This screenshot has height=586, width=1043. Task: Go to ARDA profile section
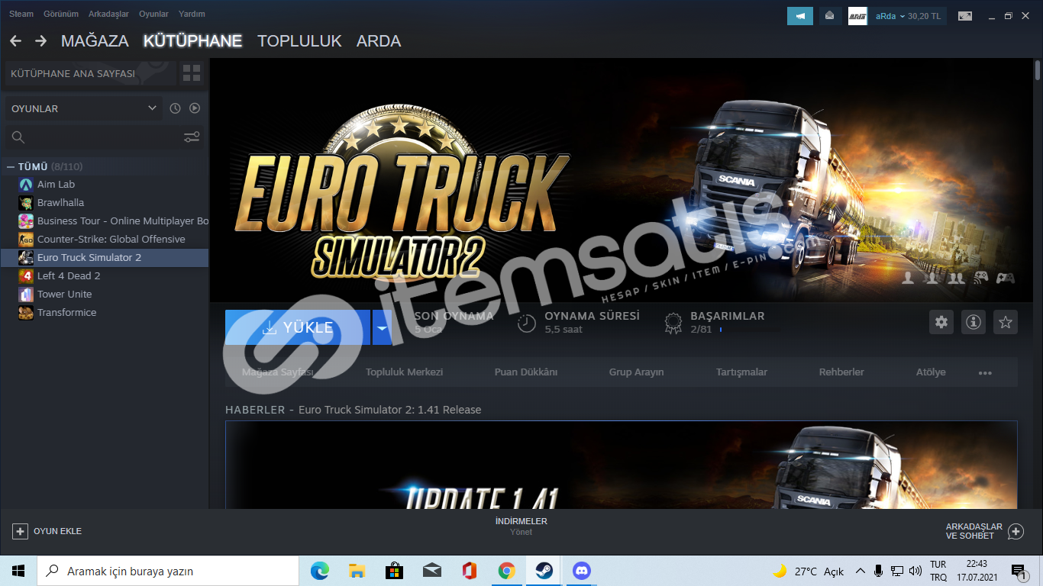click(x=379, y=41)
